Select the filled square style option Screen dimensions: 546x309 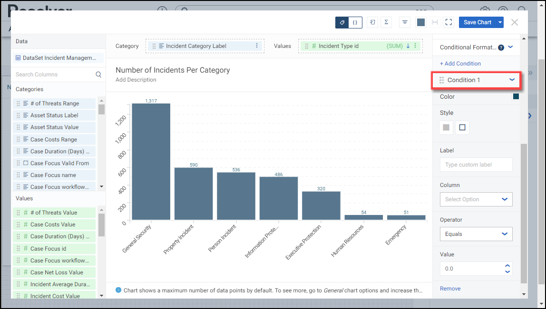[x=446, y=127]
